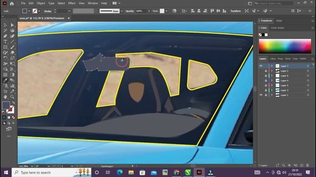Switch to the Color Guide tab

pos(277,28)
